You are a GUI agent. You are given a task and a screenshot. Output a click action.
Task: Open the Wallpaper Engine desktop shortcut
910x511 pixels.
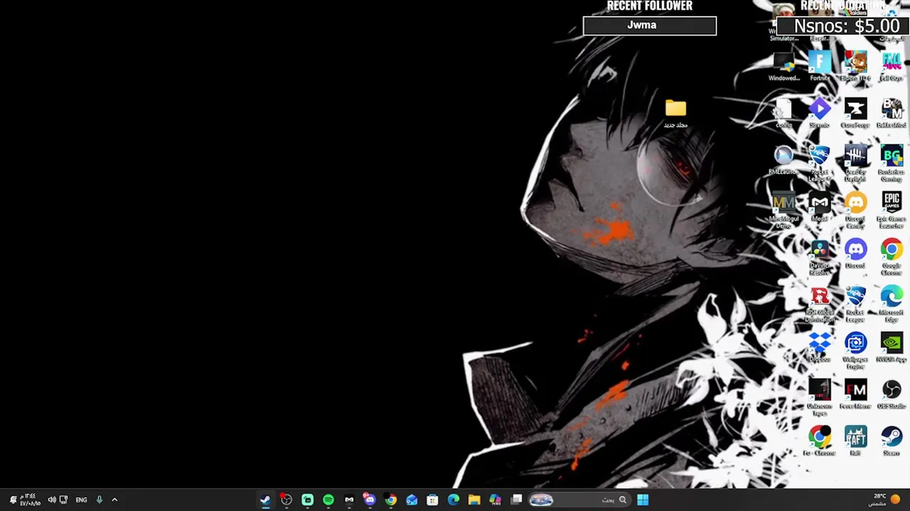click(855, 351)
